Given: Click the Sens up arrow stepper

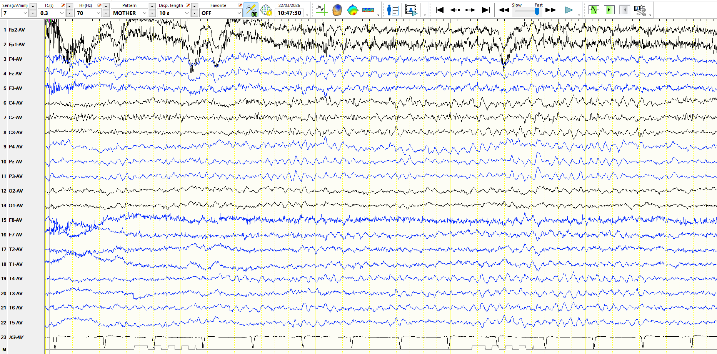Looking at the screenshot, I should point(33,6).
